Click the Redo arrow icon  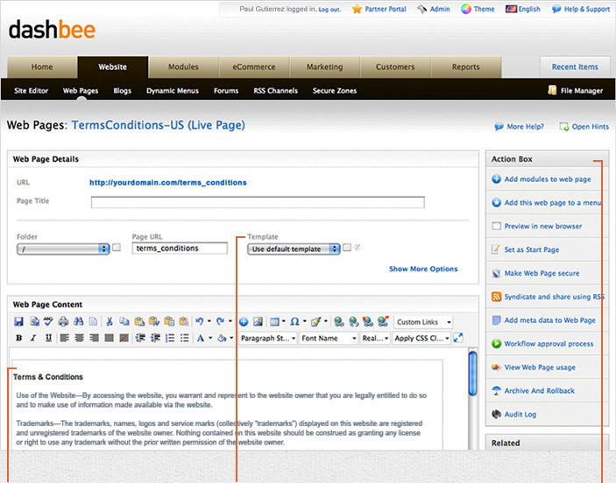coord(221,321)
